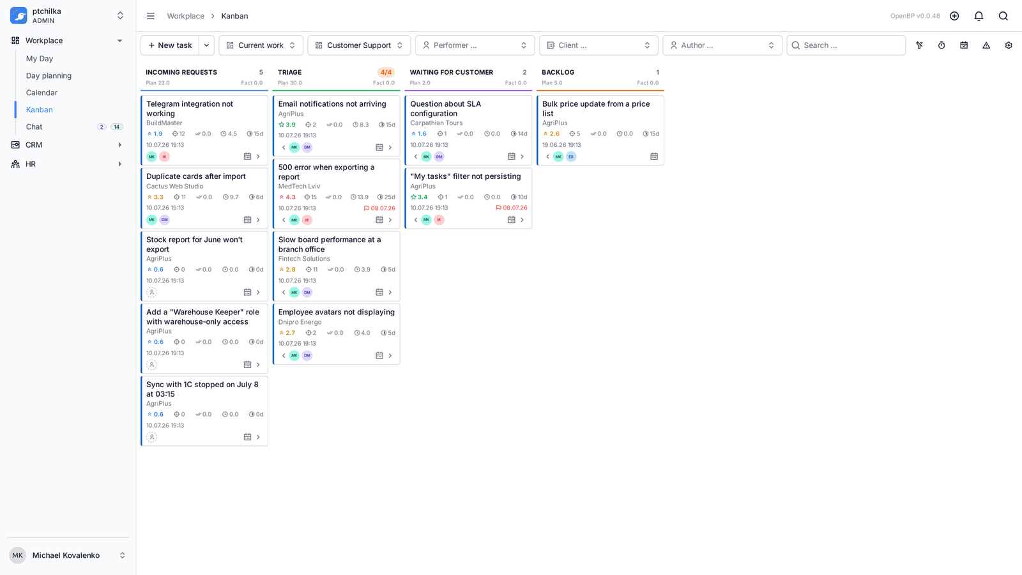The image size is (1022, 575).
Task: Open Employee avatars not displaying card
Action: tap(337, 312)
